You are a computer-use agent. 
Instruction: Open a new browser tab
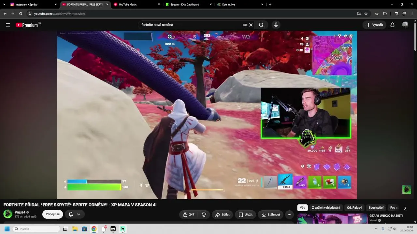[270, 5]
